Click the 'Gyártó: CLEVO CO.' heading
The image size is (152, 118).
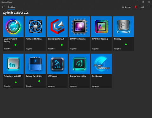coord(16,13)
